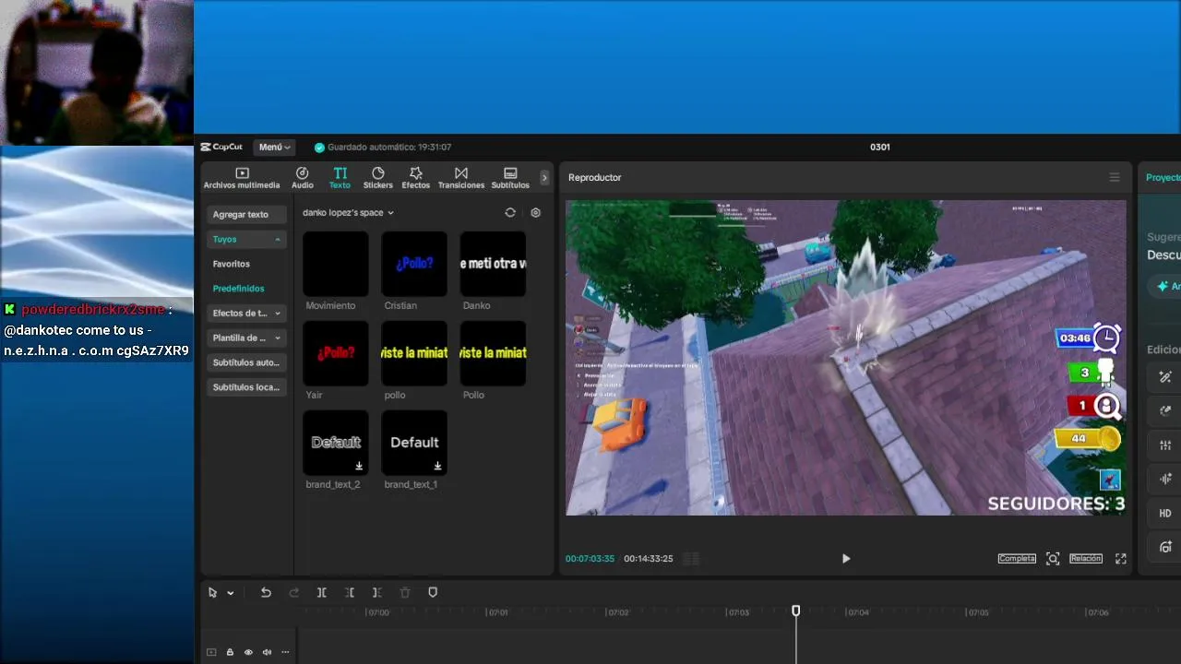
Task: Open Subtítulos automáticos option
Action: click(246, 362)
